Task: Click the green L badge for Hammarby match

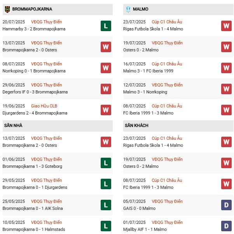Action: (106, 26)
